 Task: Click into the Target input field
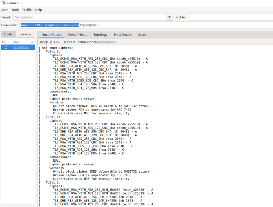(90, 17)
